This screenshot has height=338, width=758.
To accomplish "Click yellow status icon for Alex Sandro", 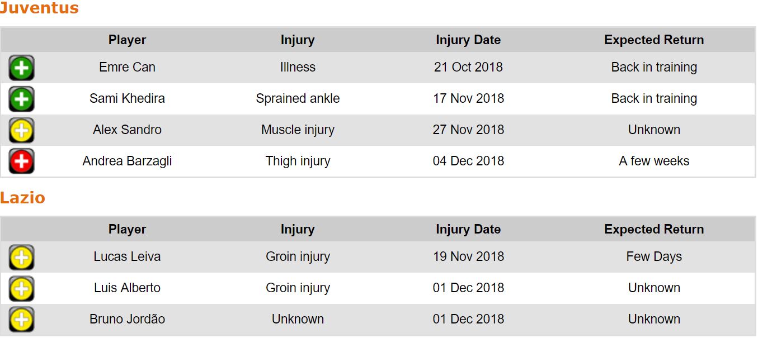I will 21,130.
